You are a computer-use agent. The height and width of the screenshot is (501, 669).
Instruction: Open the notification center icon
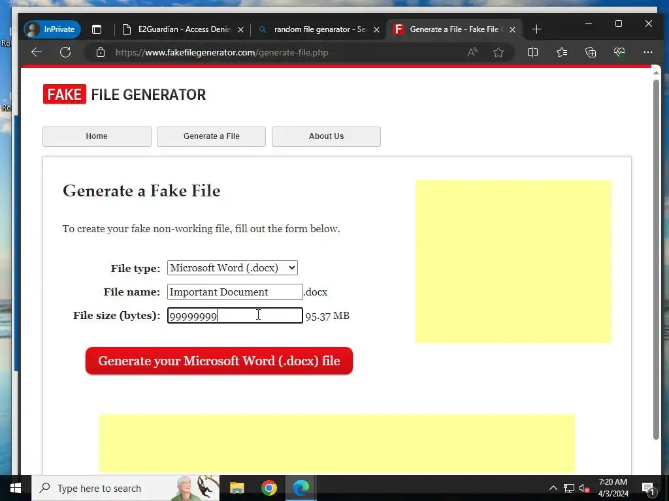(649, 488)
